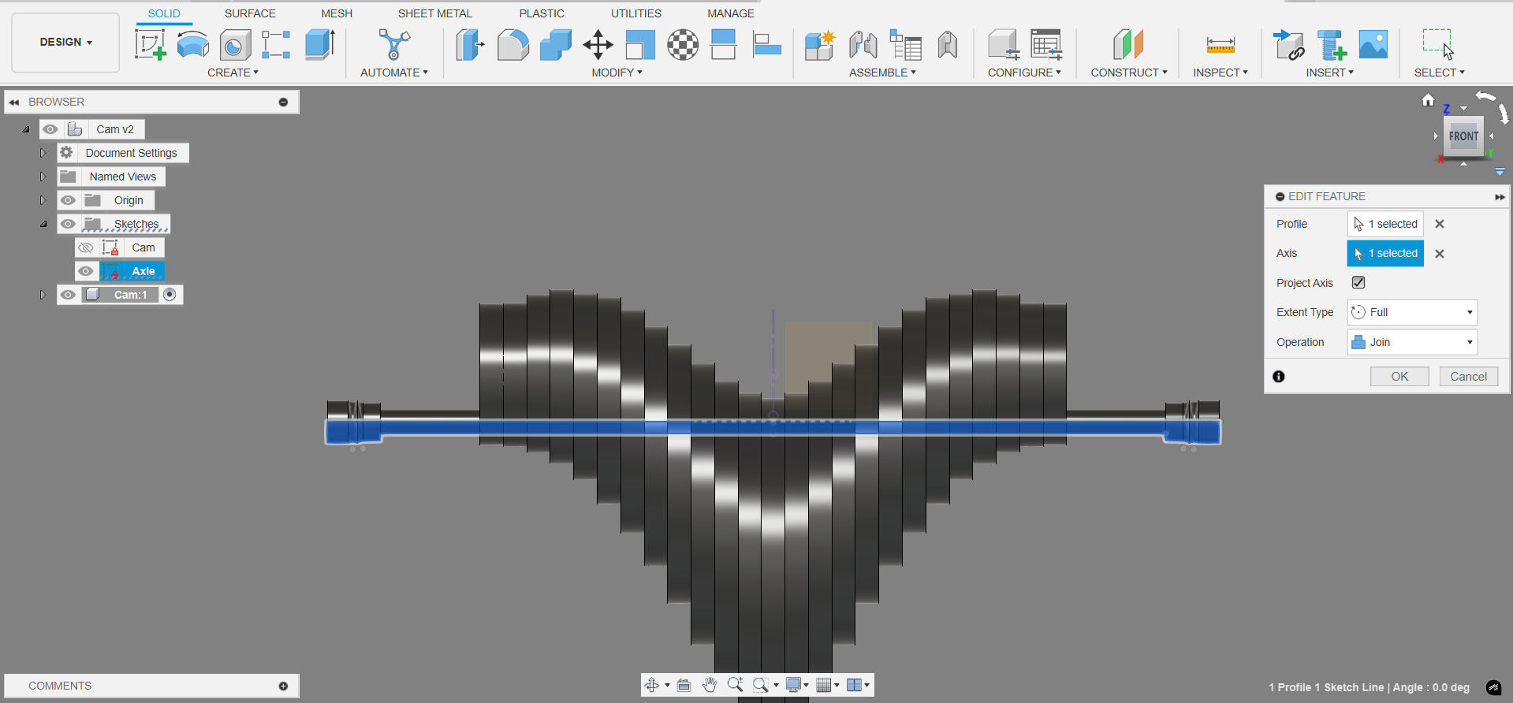Switch to the SURFACE tab

click(x=250, y=13)
